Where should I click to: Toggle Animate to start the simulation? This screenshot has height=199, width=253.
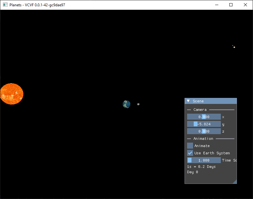190,145
